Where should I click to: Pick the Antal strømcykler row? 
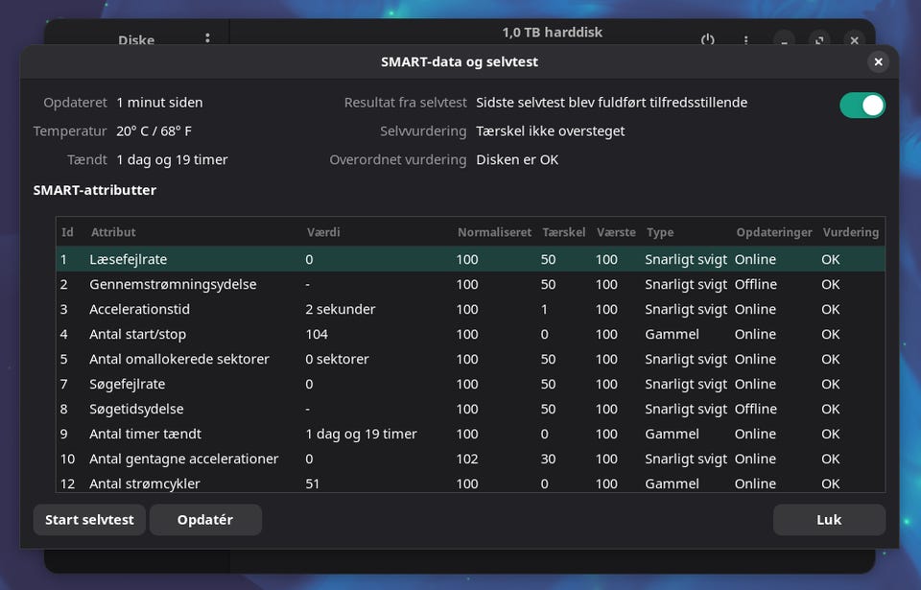tap(145, 484)
